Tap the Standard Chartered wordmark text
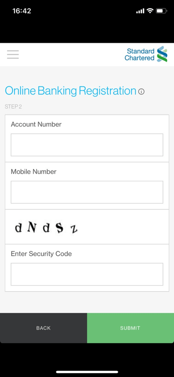Screen dimensions: 174x377 coord(139,54)
